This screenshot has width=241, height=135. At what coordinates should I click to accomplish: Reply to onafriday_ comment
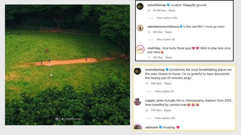169,57
